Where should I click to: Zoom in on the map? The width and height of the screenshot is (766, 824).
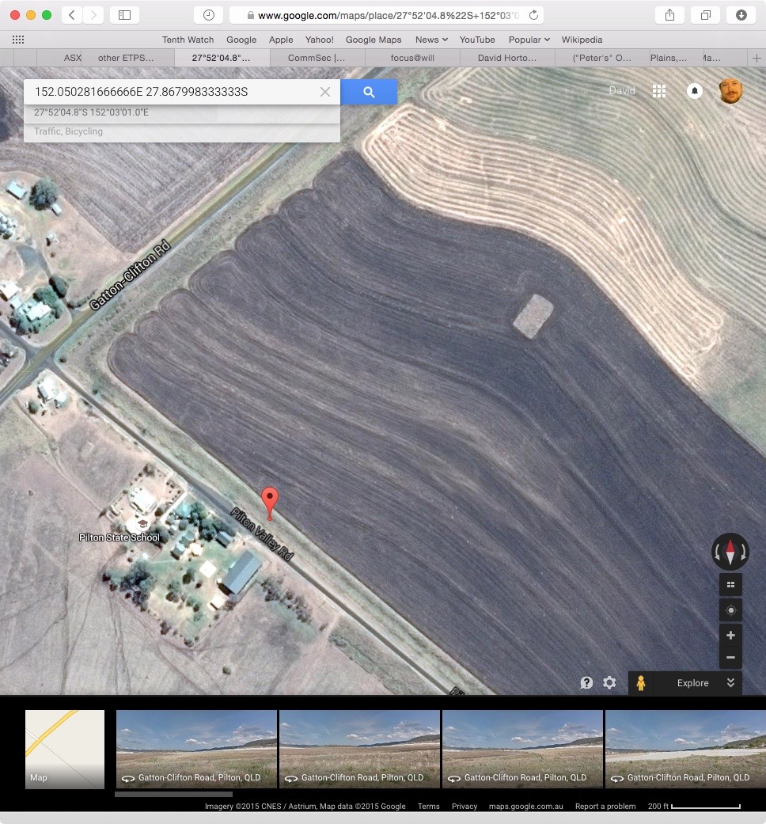coord(730,636)
